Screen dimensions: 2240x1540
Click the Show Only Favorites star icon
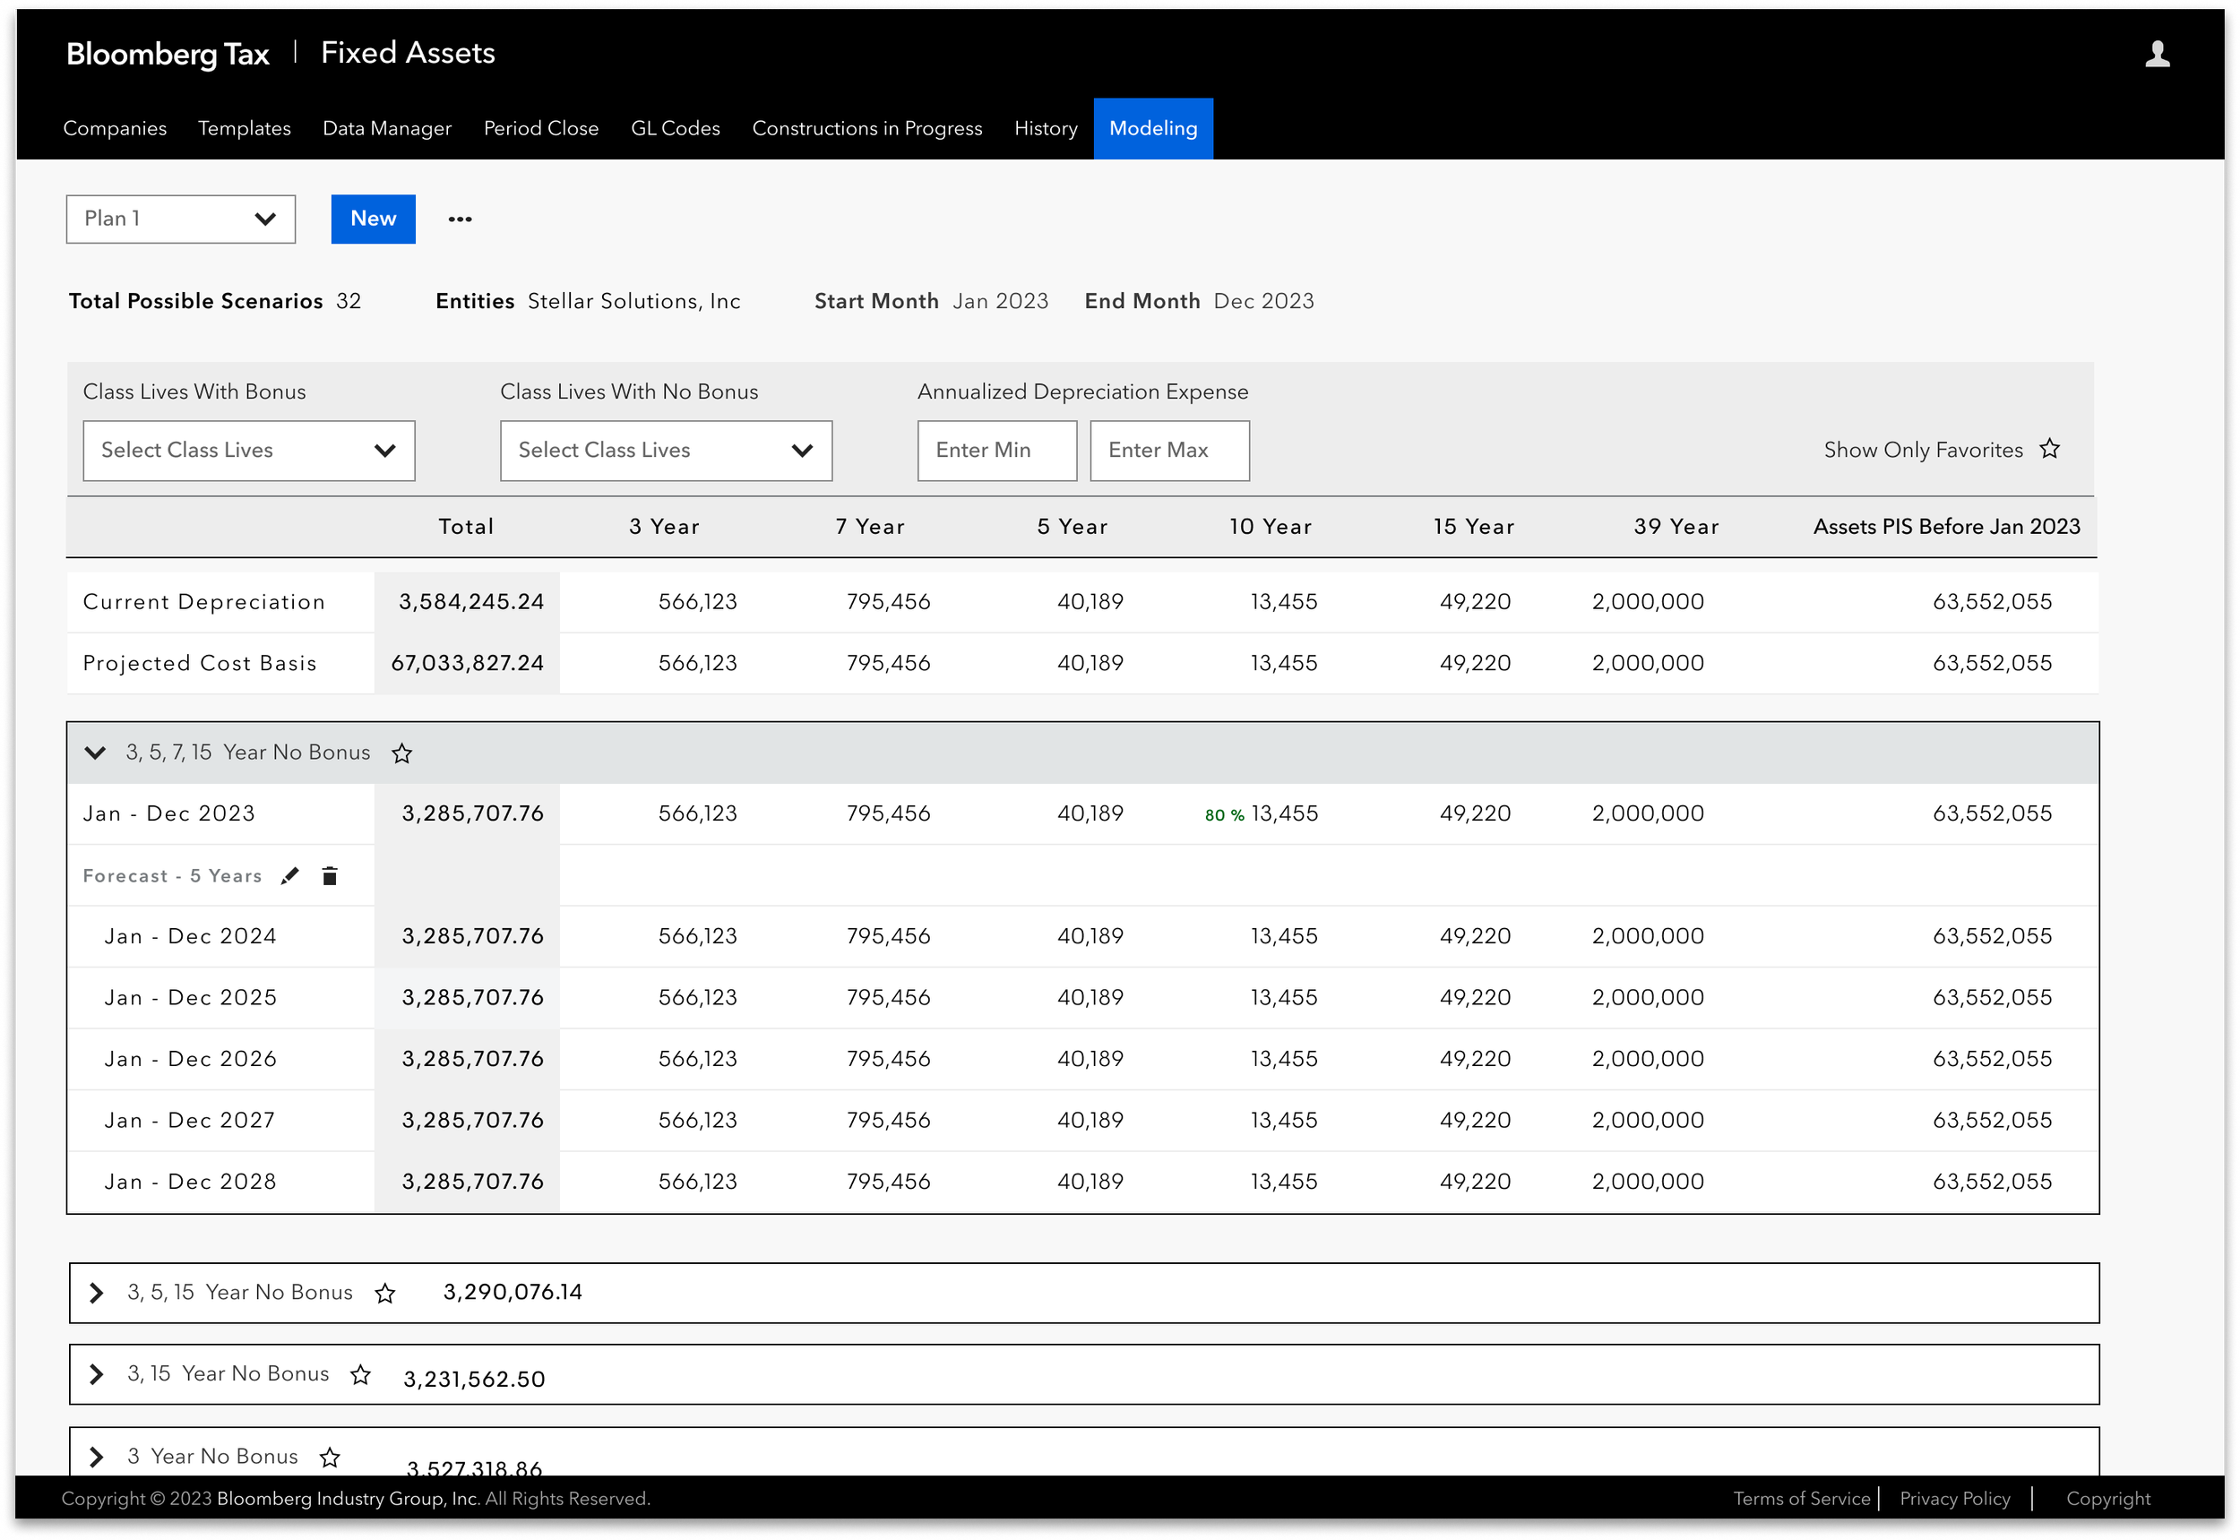[2050, 448]
